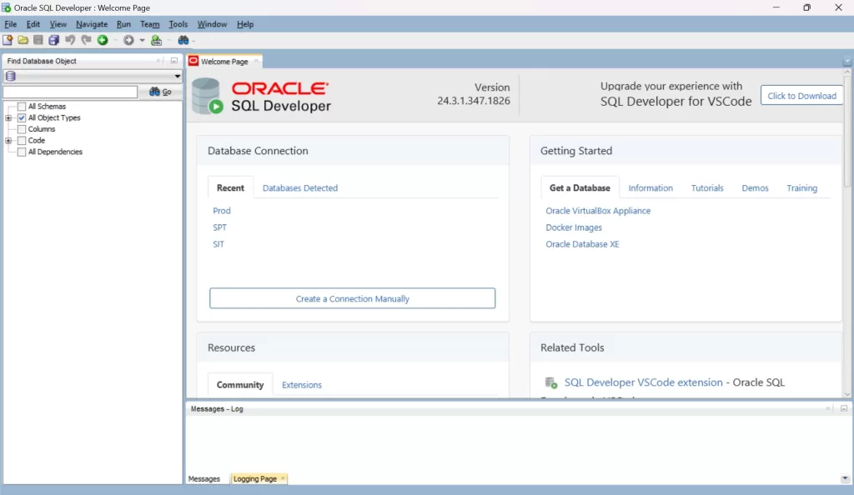Switch to the Databases Detected tab

[x=300, y=188]
